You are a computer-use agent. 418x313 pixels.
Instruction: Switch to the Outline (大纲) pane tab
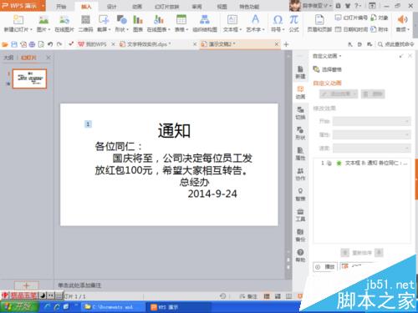pos(8,58)
